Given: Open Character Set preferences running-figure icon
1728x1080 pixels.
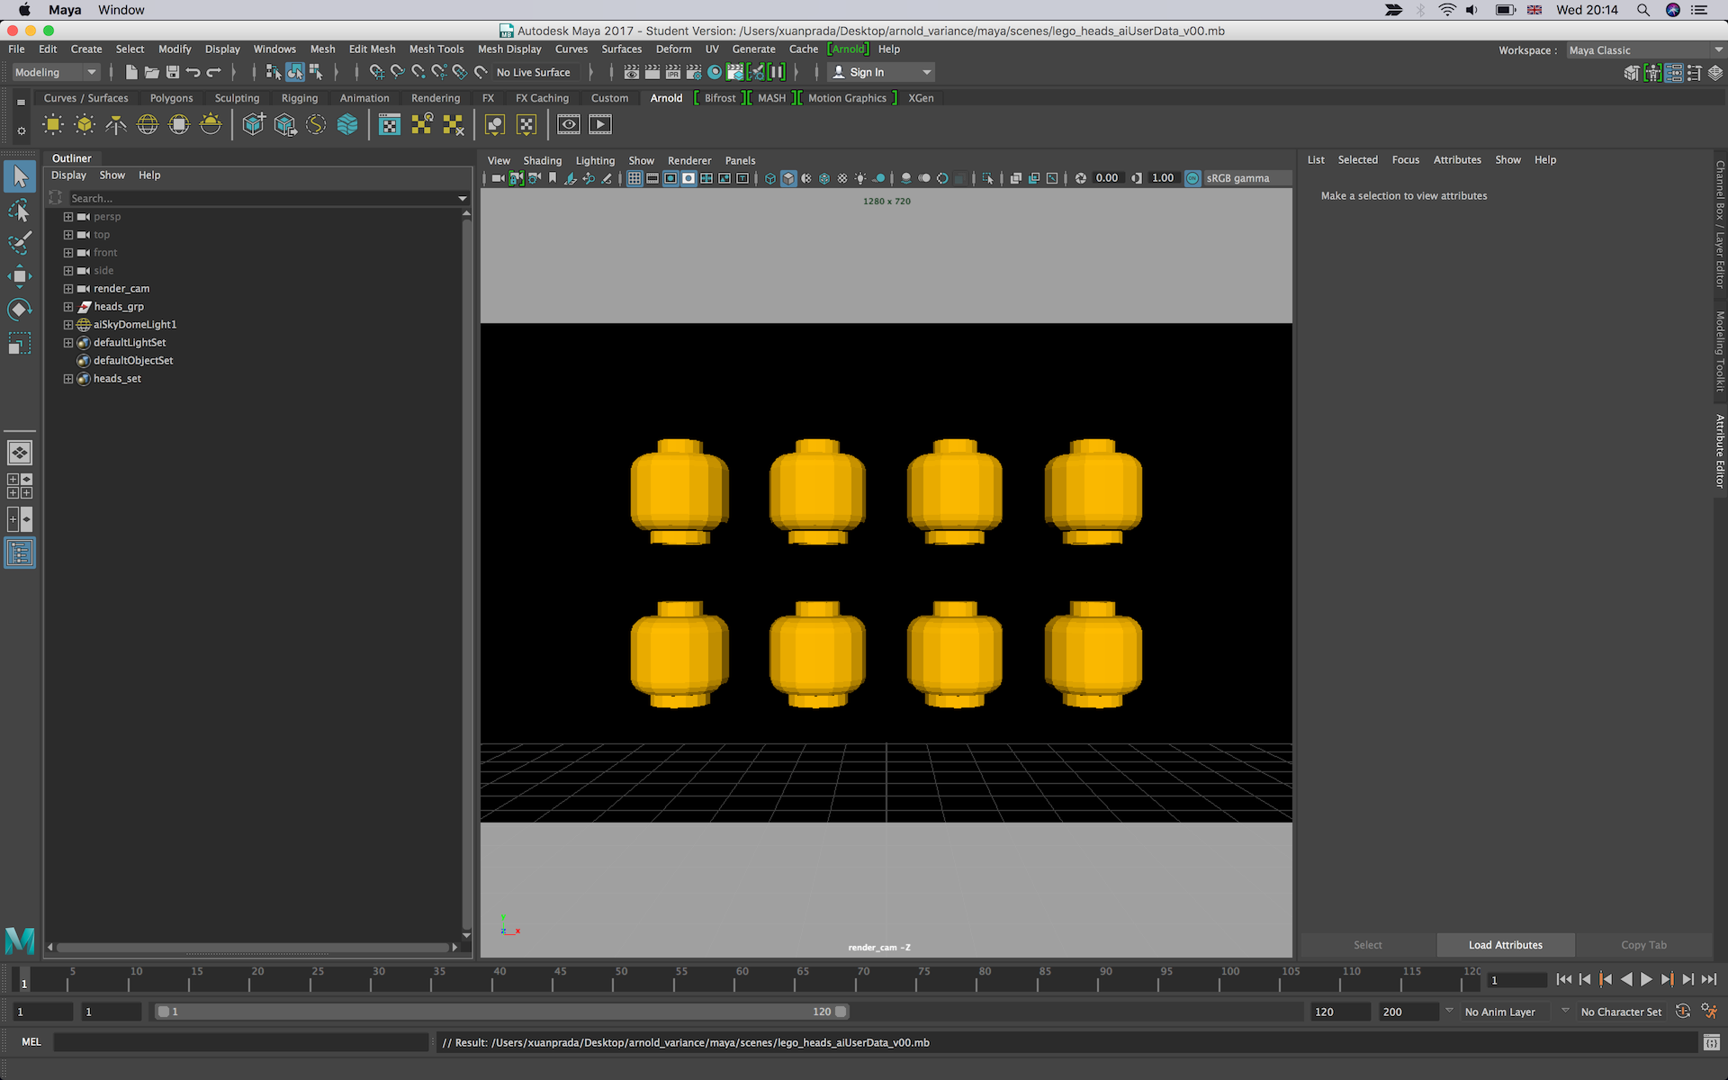Looking at the screenshot, I should coord(1708,1012).
